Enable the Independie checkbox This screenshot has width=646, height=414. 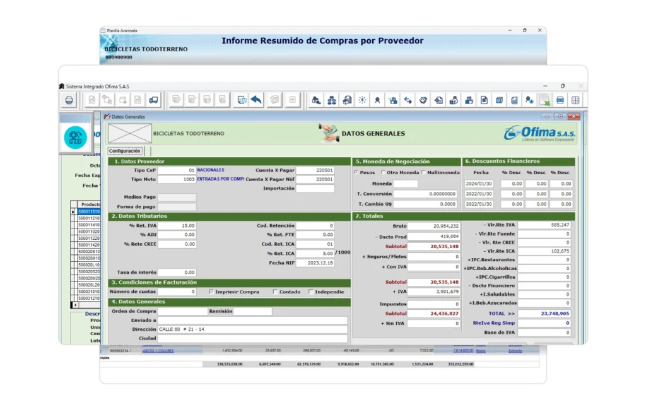[x=310, y=292]
